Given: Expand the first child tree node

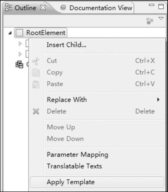Looking at the screenshot, I should (x=20, y=44).
